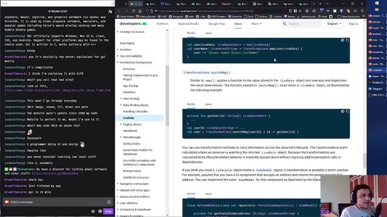The width and height of the screenshot is (387, 217).
Task: Open chat settings gear icon
Action: [x=93, y=212]
